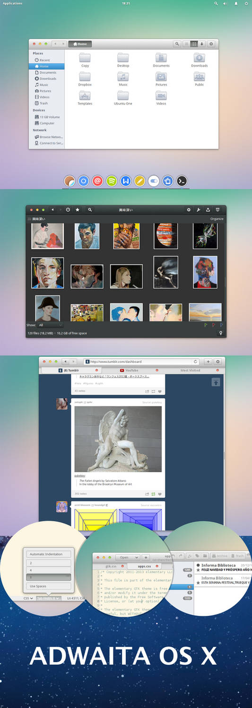Click the export icon in photo viewer
Image resolution: width=252 pixels, height=708 pixels.
[208, 209]
